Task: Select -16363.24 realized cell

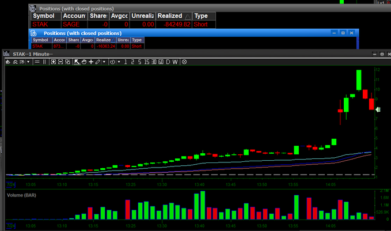Action: tap(105, 46)
